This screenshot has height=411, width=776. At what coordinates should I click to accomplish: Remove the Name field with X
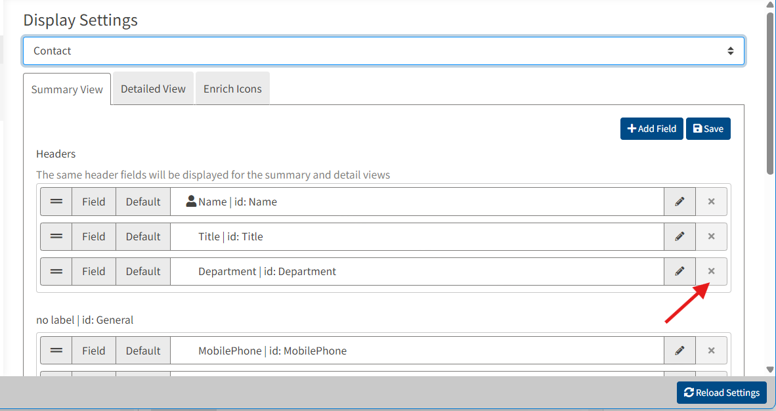[x=711, y=202]
